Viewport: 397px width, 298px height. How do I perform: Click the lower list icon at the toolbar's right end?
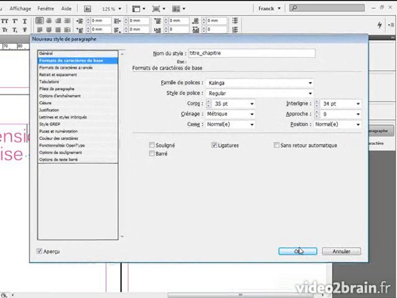coord(235,30)
